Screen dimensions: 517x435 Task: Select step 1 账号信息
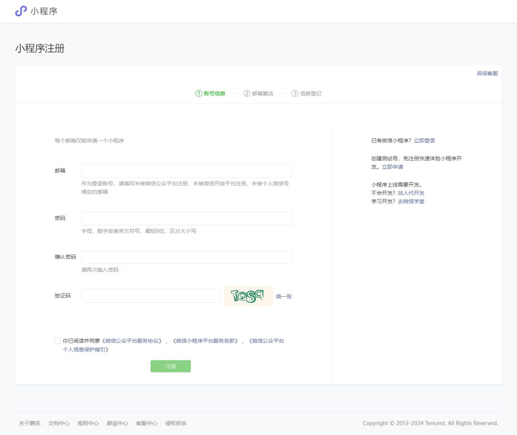[x=210, y=93]
